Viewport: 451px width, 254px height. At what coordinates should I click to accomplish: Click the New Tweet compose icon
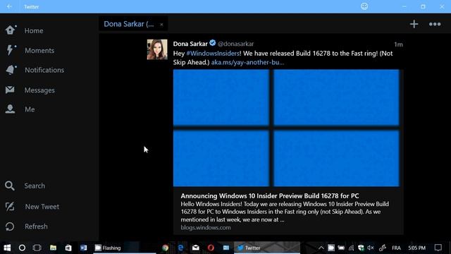(x=10, y=206)
